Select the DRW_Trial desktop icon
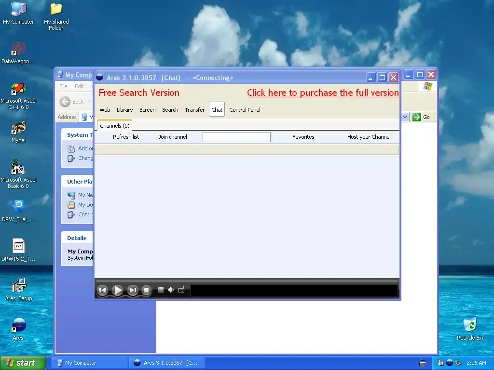This screenshot has width=494, height=370. pyautogui.click(x=18, y=211)
